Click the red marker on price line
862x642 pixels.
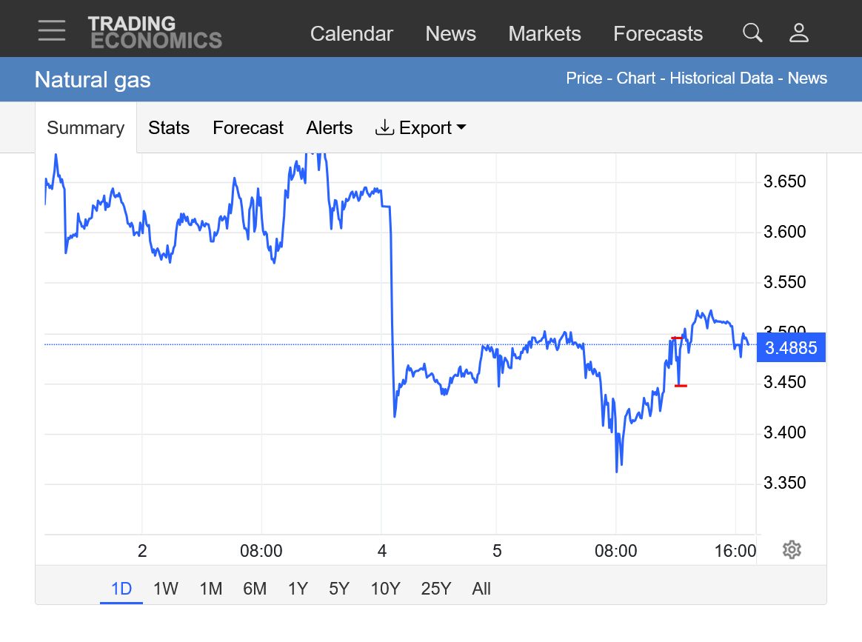click(x=680, y=385)
